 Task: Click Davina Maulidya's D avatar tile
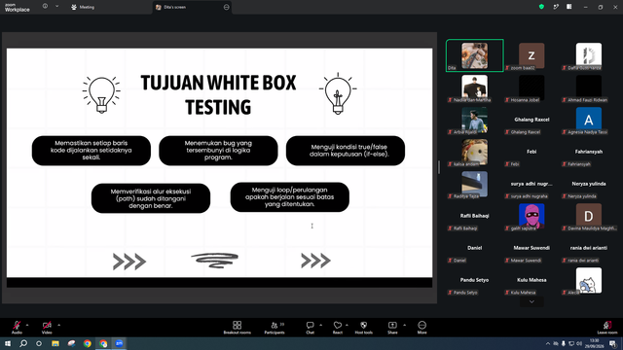coord(588,216)
